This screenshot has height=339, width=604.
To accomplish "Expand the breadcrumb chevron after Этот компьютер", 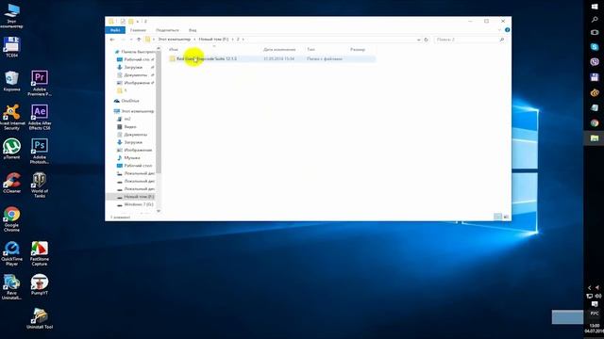I will 194,40.
